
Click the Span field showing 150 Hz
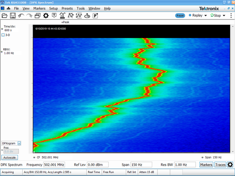tap(141, 165)
